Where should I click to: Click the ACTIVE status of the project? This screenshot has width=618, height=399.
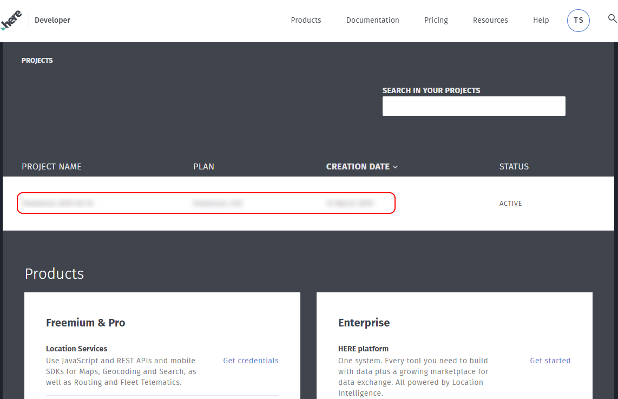510,204
